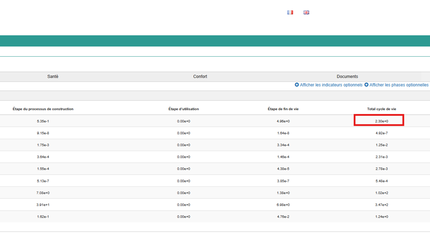Click the 1.02e+2 total life cycle cell
430x244 pixels.
click(x=381, y=193)
